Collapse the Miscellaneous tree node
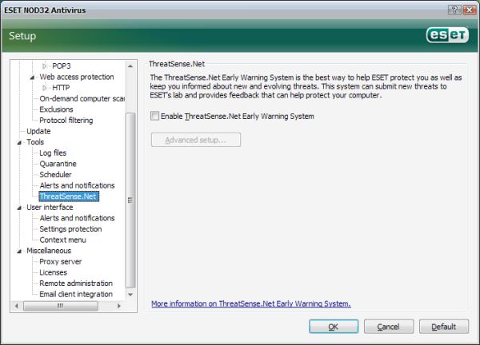This screenshot has width=480, height=345. 19,252
